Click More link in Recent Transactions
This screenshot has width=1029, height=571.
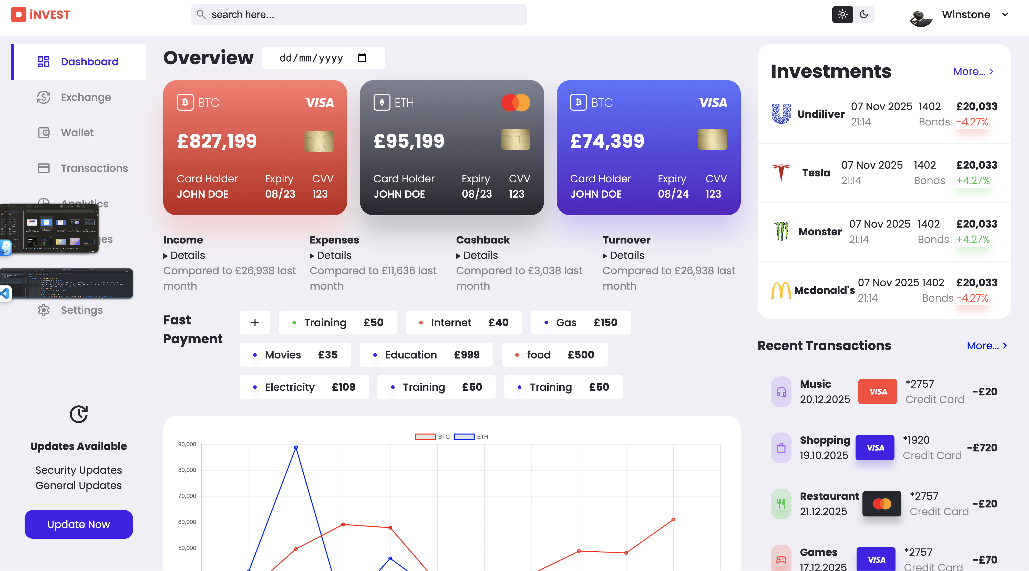pos(987,346)
